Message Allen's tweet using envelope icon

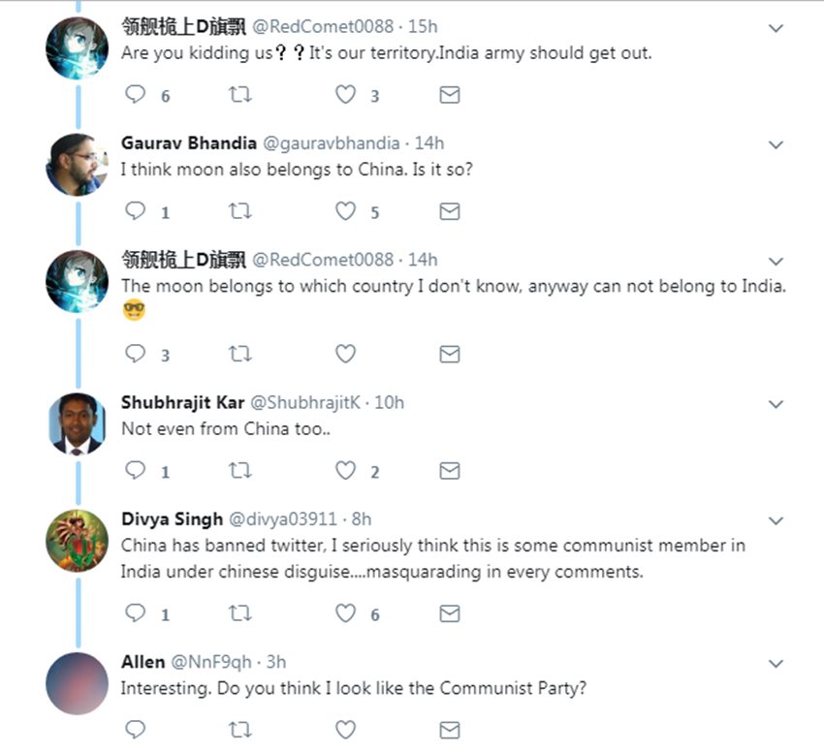click(x=449, y=729)
